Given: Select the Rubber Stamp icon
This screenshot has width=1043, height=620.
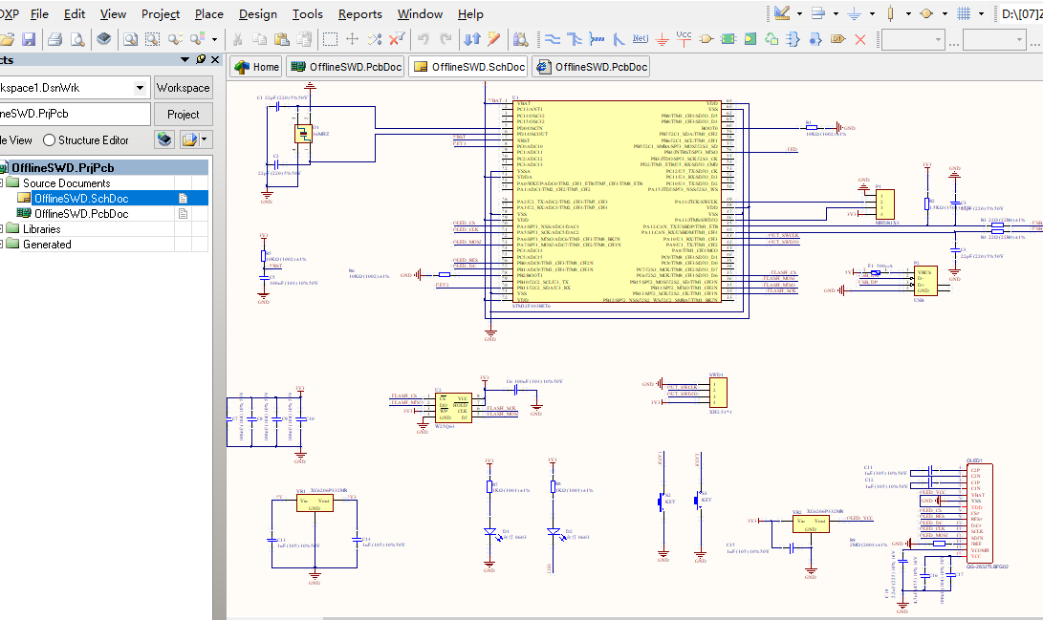Looking at the screenshot, I should [x=304, y=39].
